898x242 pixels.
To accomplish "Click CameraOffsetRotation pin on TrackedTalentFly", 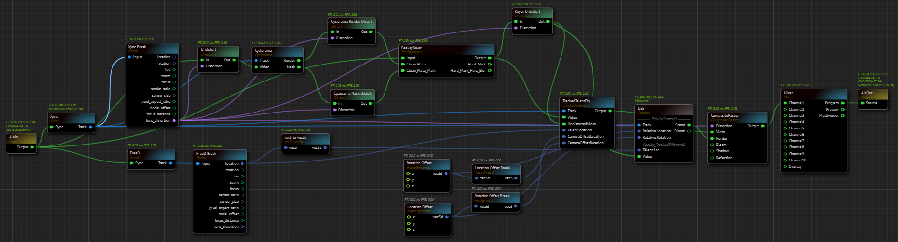I will [564, 143].
